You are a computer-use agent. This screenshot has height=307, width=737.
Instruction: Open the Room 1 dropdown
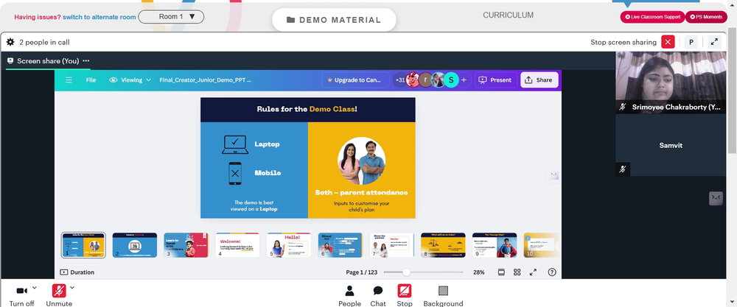pyautogui.click(x=171, y=16)
